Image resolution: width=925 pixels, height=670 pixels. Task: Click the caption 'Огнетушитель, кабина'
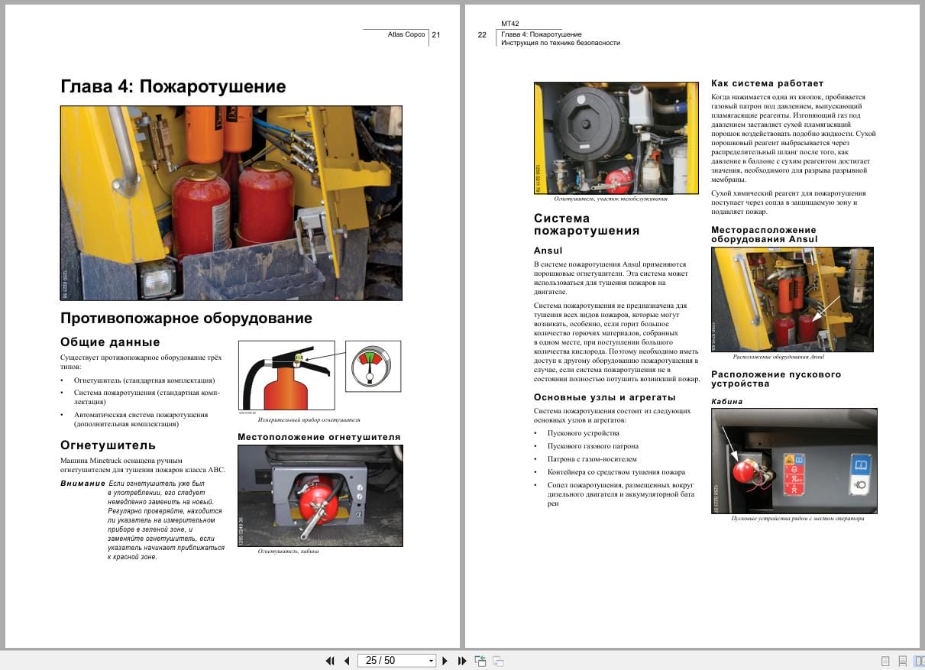(288, 552)
